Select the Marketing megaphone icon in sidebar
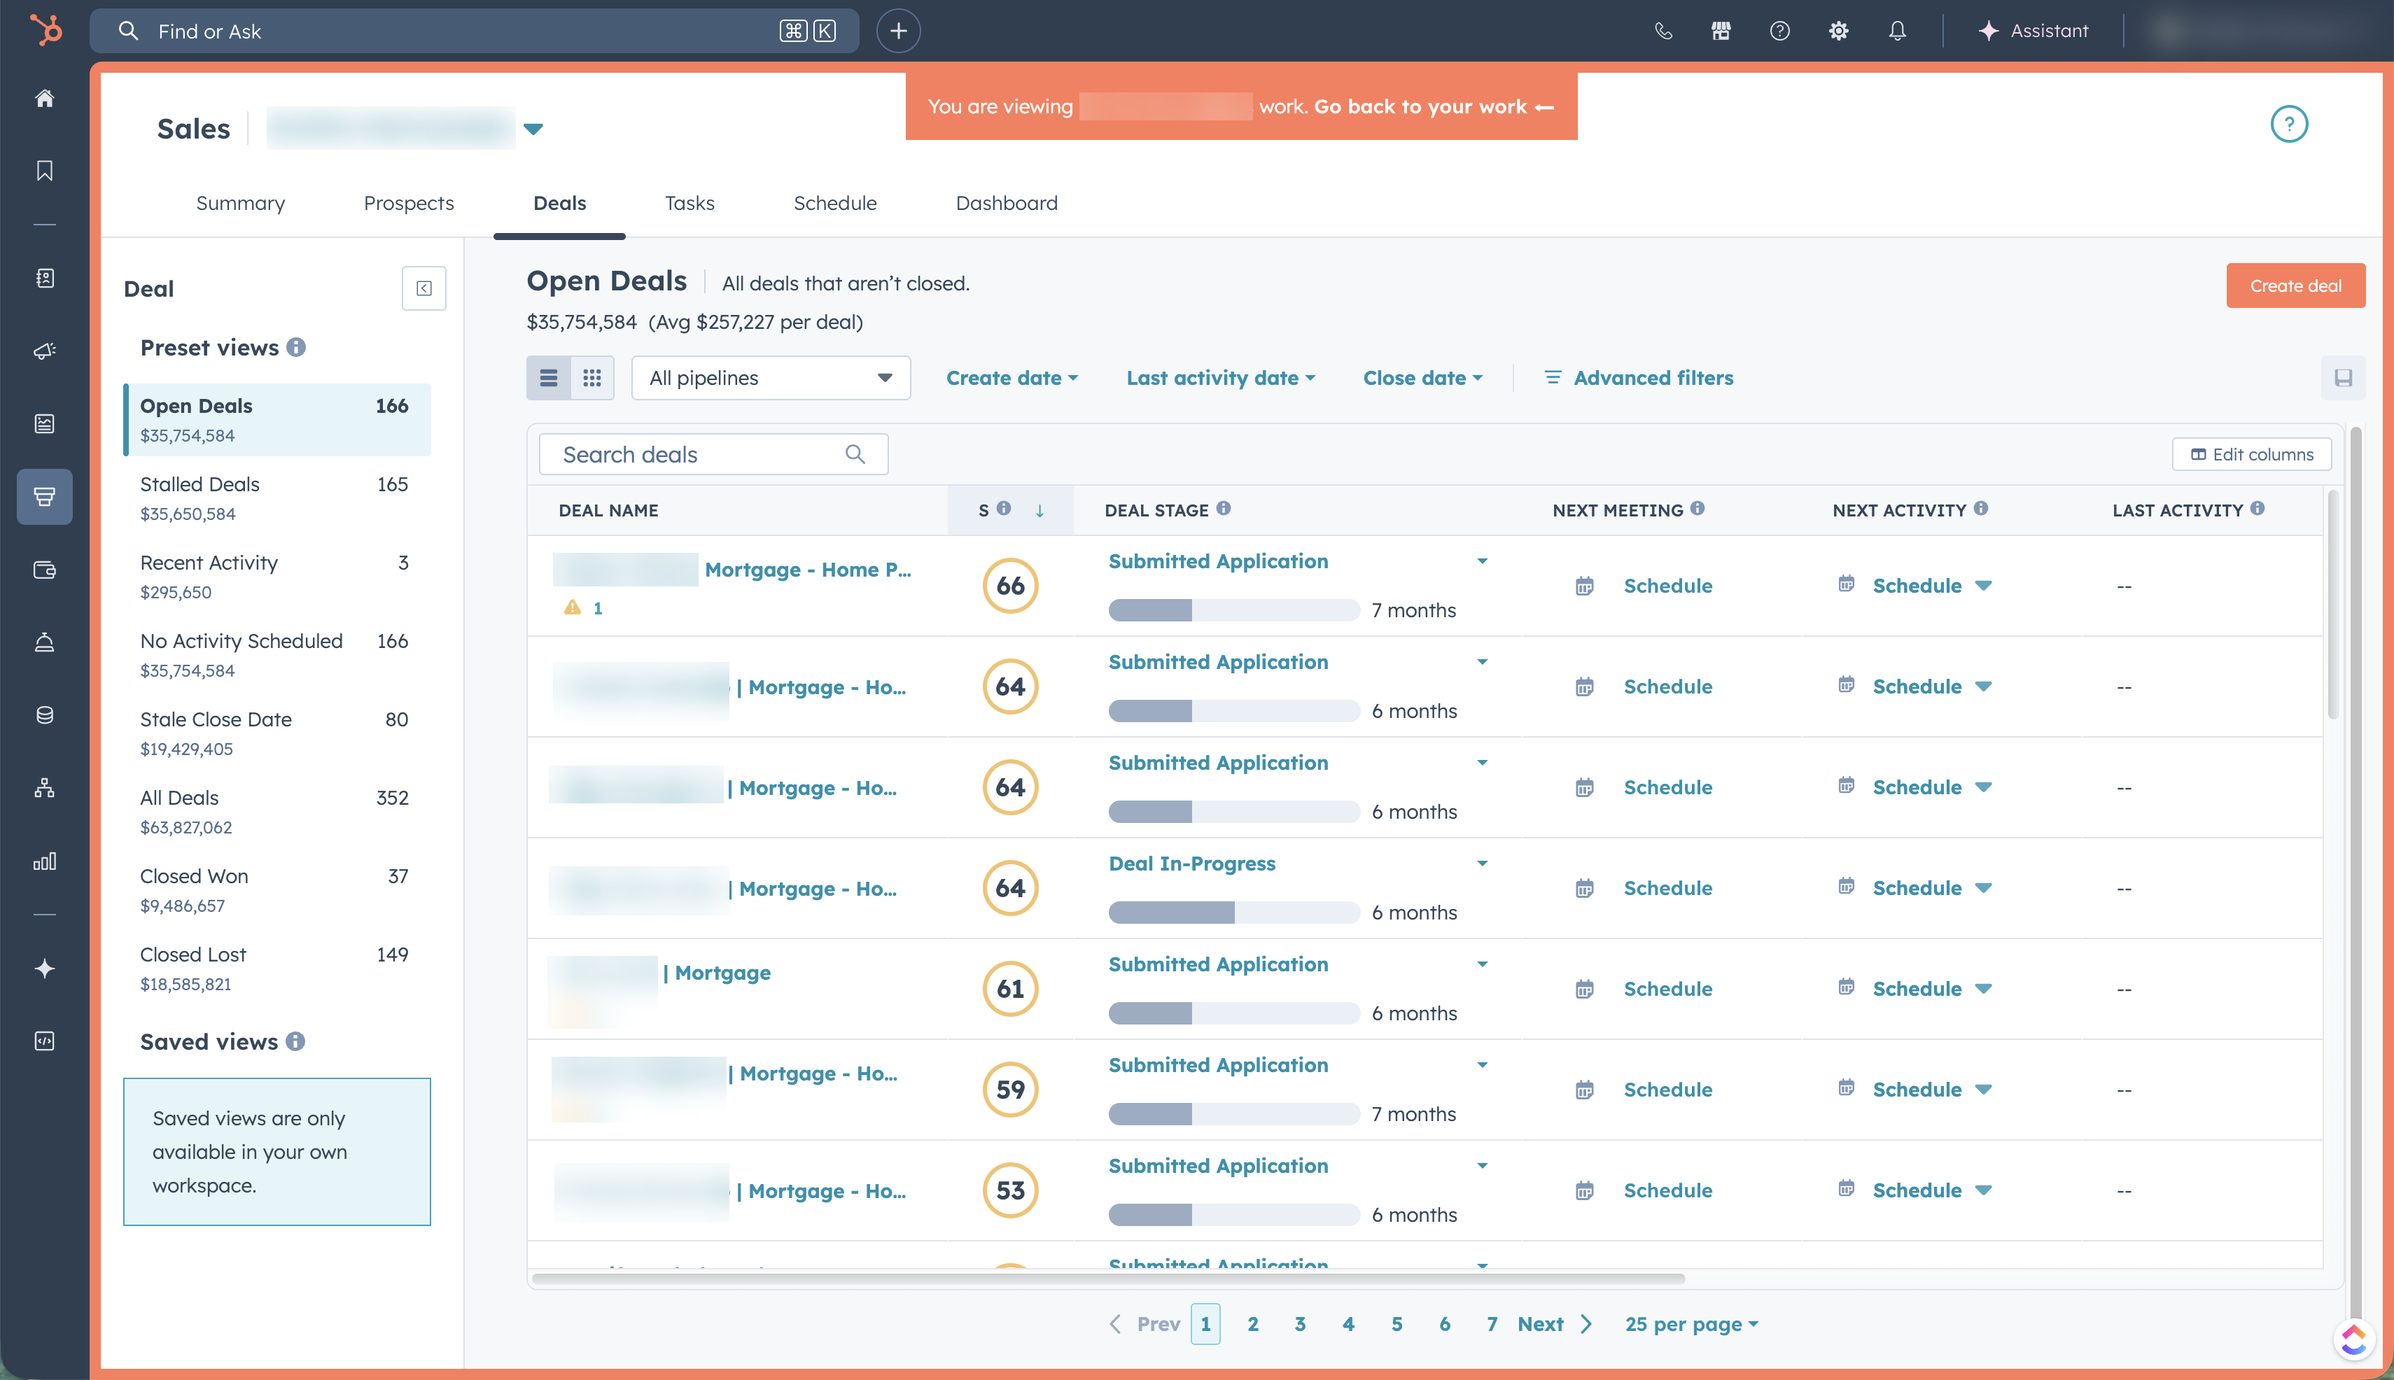Viewport: 2394px width, 1380px height. pos(45,351)
